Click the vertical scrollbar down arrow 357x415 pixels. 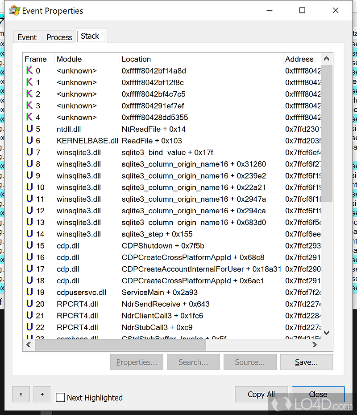327,333
